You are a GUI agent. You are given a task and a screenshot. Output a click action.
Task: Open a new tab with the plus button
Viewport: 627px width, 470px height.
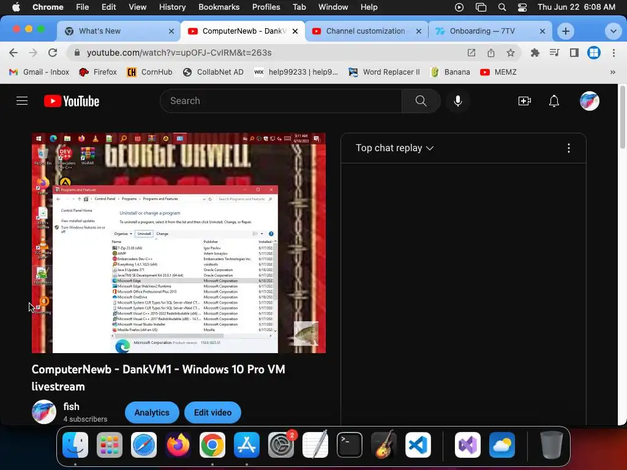tap(565, 31)
